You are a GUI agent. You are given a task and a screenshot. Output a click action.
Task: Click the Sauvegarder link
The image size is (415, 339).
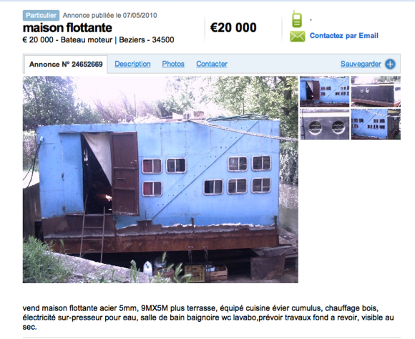pyautogui.click(x=361, y=64)
